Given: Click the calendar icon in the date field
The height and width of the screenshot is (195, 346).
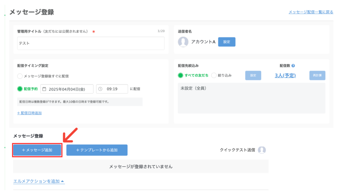Looking at the screenshot, I should [x=44, y=89].
